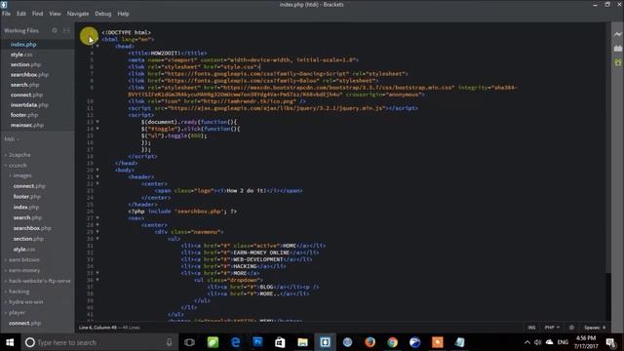Open the htdi project dropdown
The width and height of the screenshot is (624, 351).
pyautogui.click(x=12, y=138)
